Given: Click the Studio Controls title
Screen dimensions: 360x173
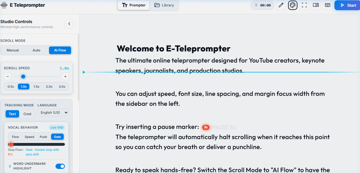Looking at the screenshot, I should coord(16,22).
